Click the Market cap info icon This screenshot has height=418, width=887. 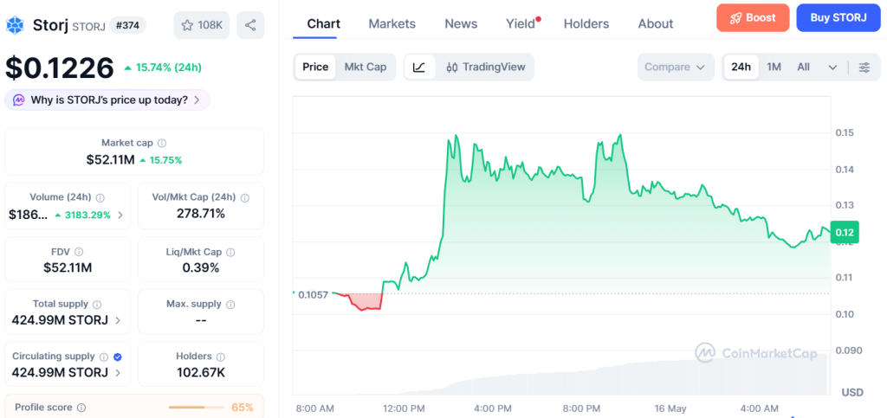pyautogui.click(x=162, y=144)
